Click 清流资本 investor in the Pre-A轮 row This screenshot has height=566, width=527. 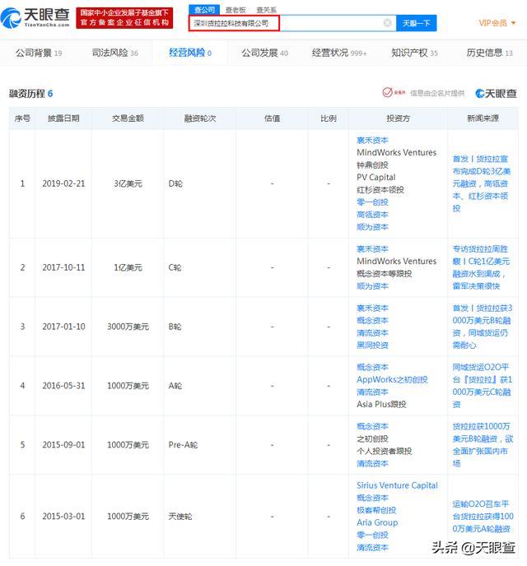(372, 463)
